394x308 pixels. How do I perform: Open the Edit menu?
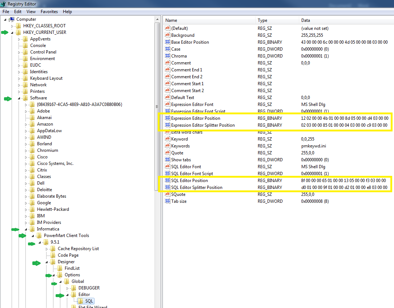coord(18,12)
